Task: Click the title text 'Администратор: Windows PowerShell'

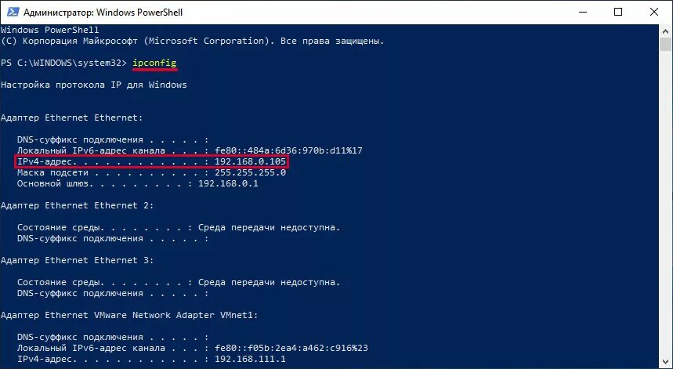Action: pyautogui.click(x=103, y=13)
